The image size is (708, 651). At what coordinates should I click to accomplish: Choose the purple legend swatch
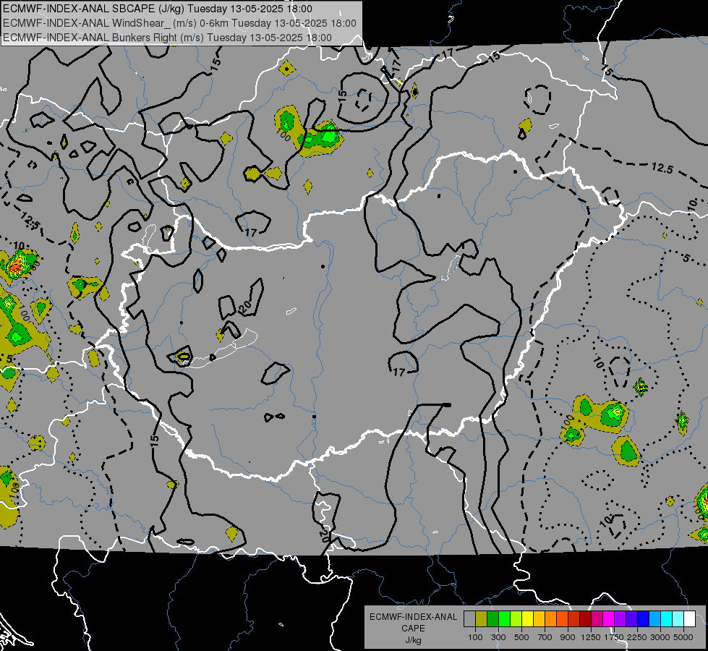[620, 618]
